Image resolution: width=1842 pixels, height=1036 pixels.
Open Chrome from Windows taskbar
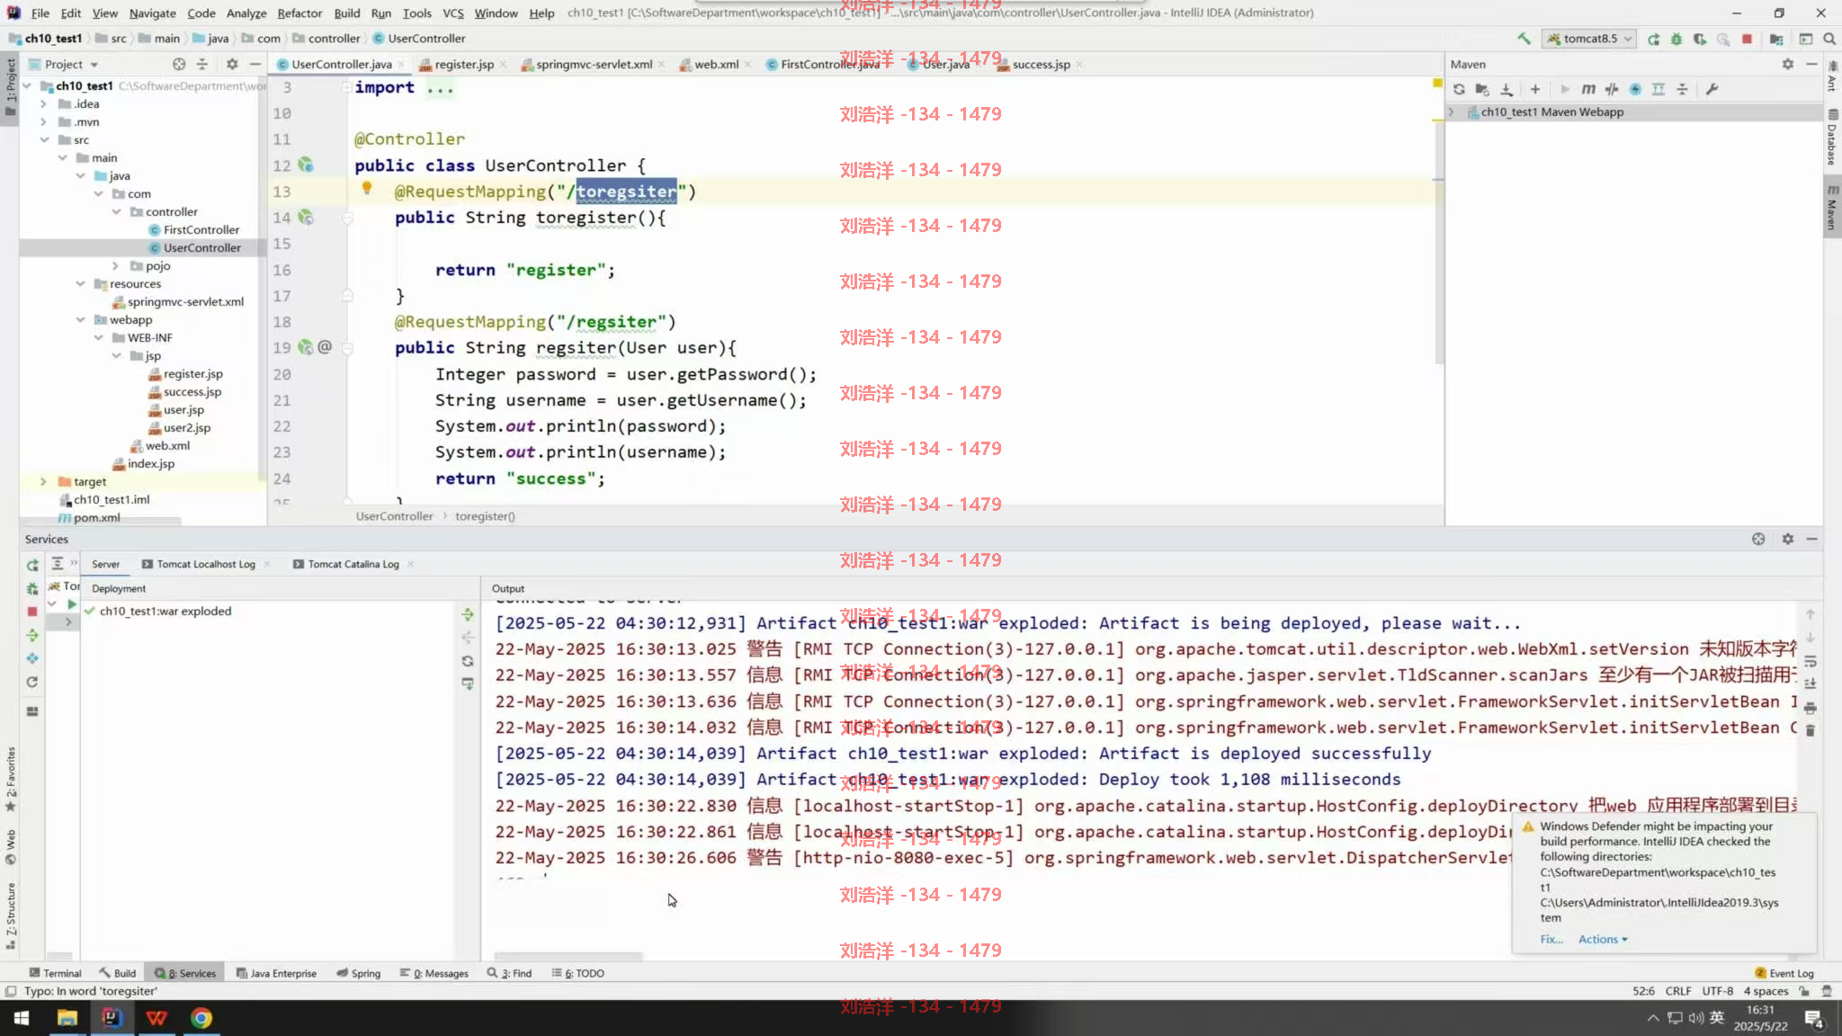(x=201, y=1018)
